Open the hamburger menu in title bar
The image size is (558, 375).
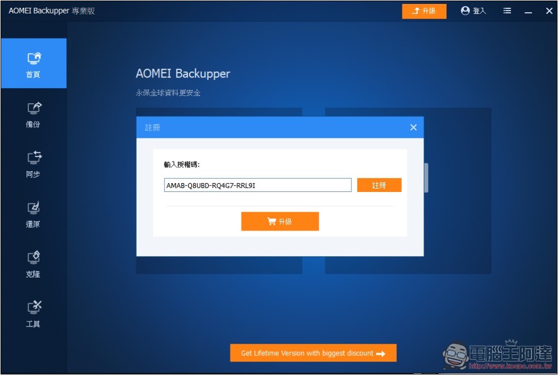click(507, 11)
